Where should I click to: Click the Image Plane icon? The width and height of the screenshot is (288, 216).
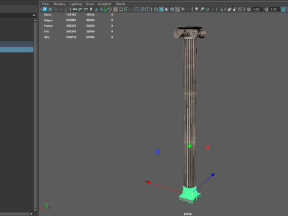pos(97,9)
